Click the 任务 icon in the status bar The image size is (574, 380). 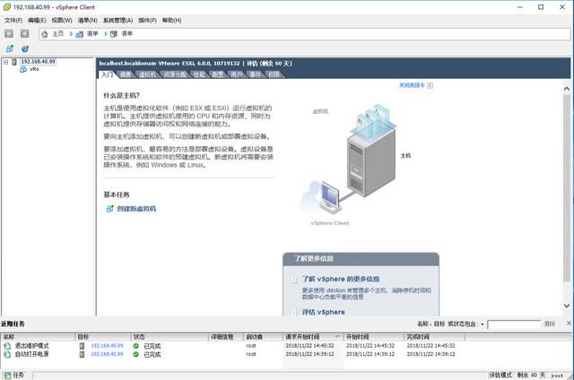point(7,376)
